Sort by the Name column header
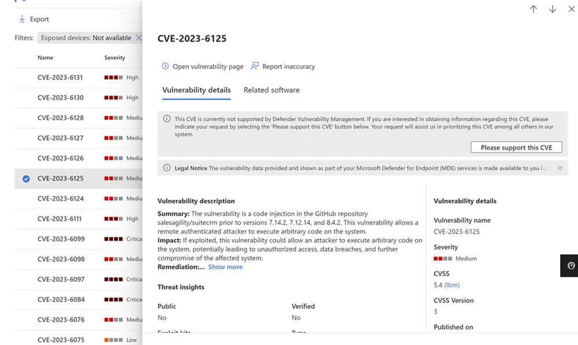Screen dimensions: 578x345 pyautogui.click(x=45, y=57)
